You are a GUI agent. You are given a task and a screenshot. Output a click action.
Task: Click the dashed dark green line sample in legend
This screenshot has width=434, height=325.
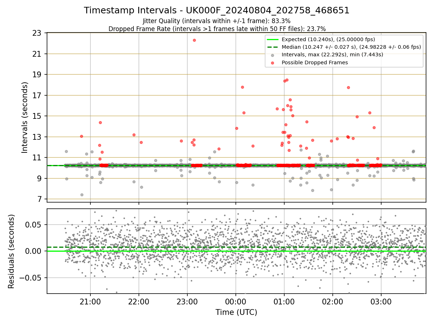click(273, 47)
